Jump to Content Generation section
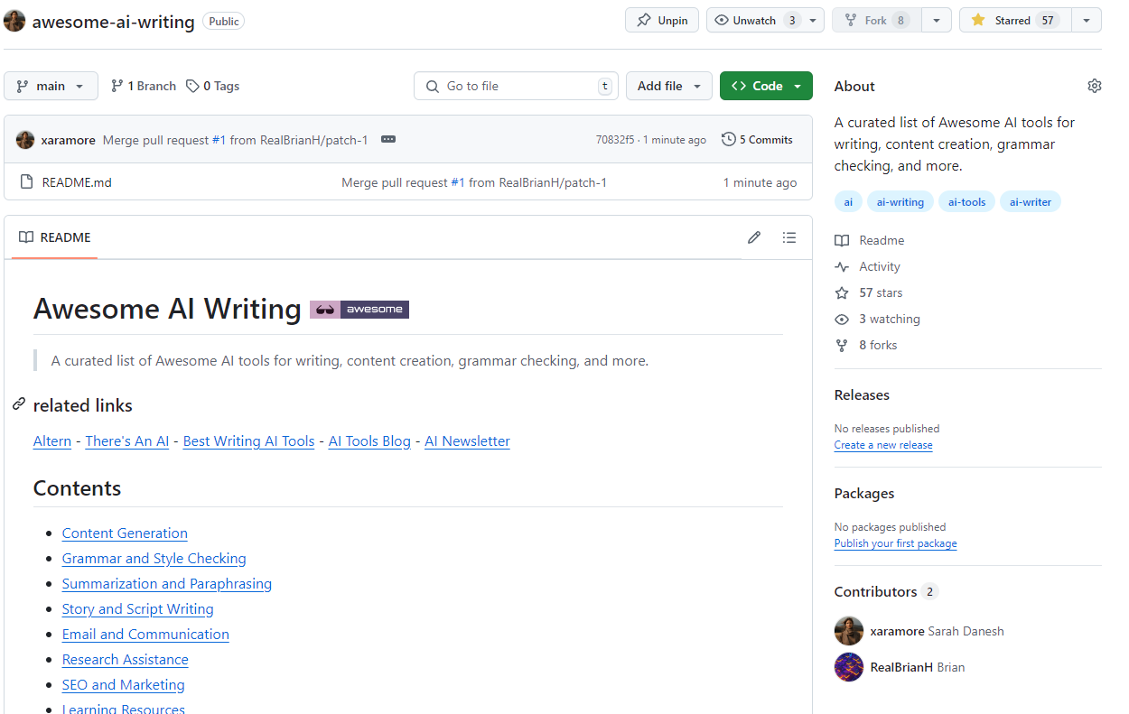 pos(125,533)
